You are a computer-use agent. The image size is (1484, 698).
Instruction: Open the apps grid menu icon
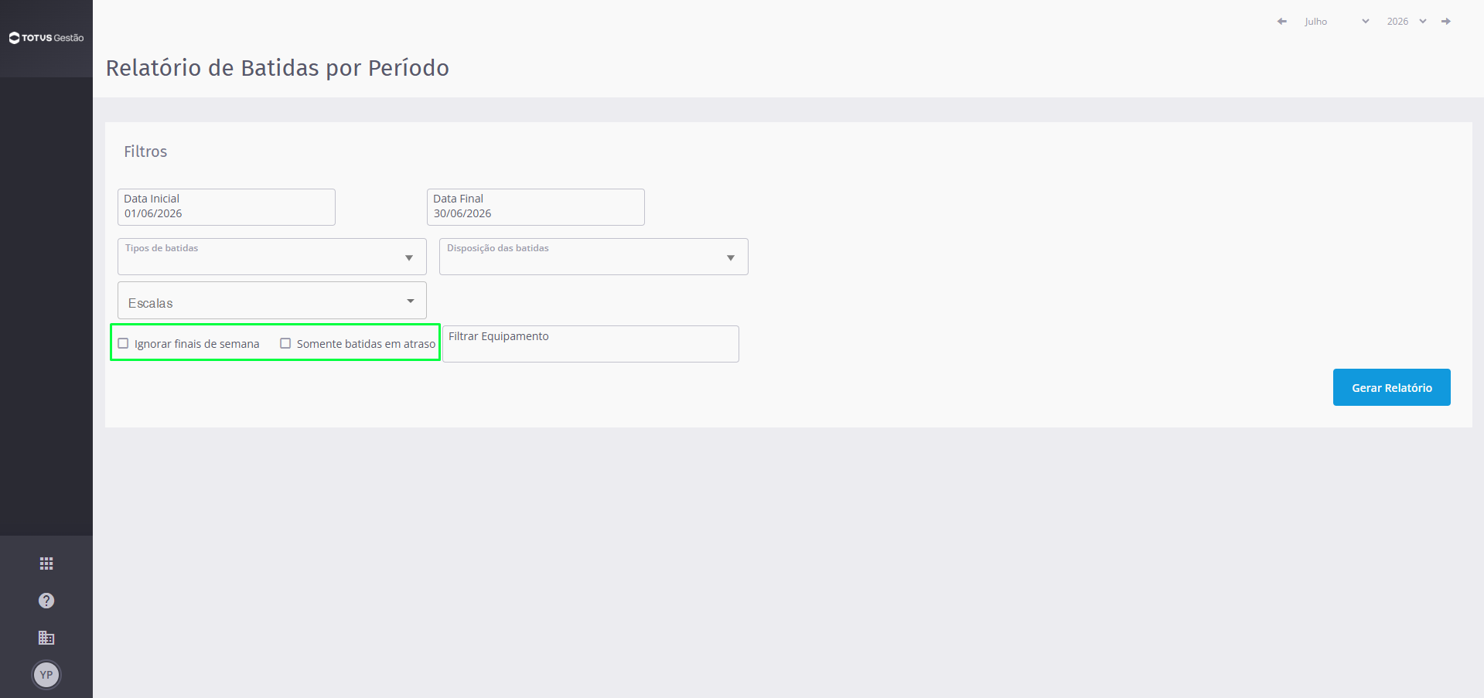46,564
